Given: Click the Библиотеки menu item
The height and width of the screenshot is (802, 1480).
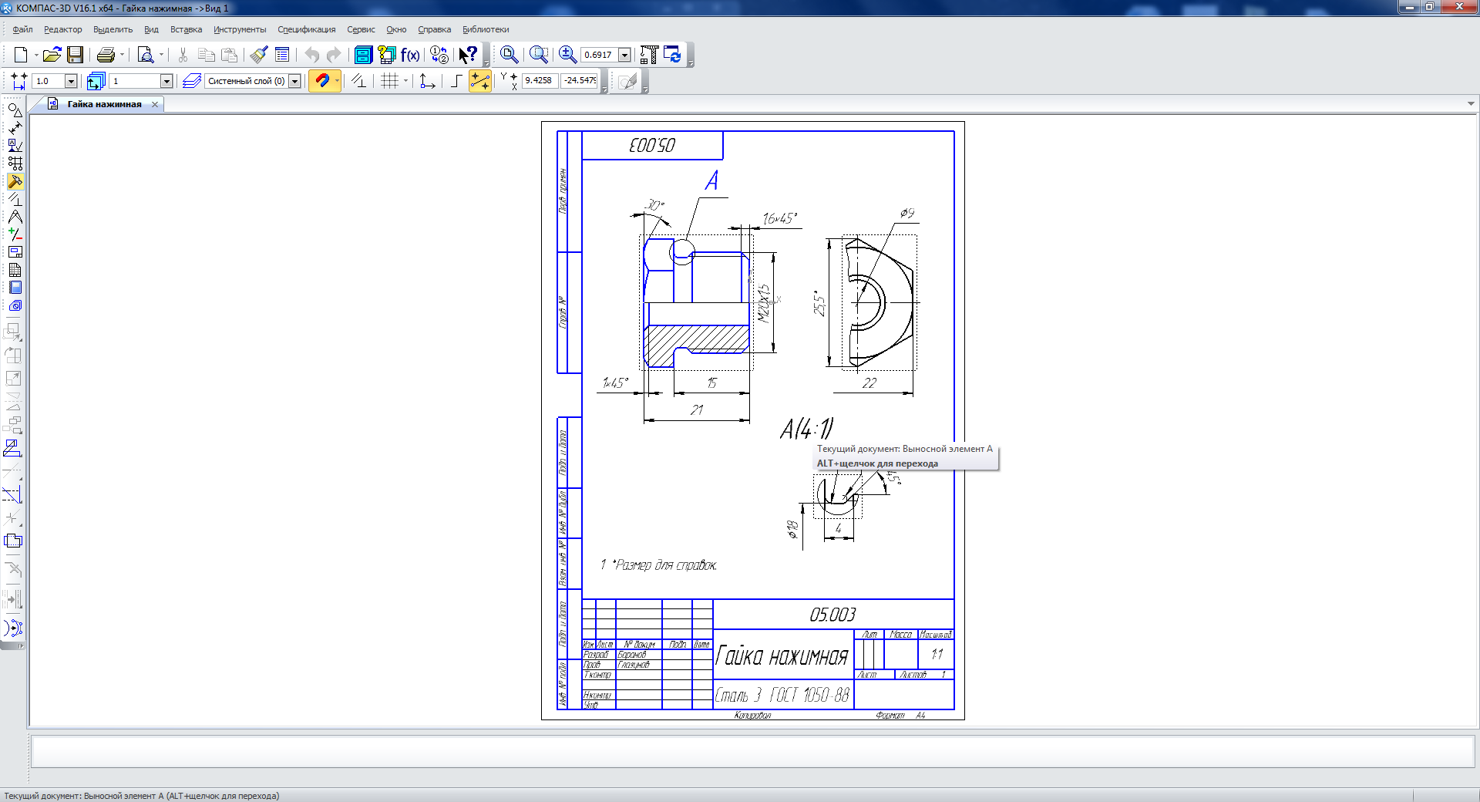Looking at the screenshot, I should pos(486,29).
